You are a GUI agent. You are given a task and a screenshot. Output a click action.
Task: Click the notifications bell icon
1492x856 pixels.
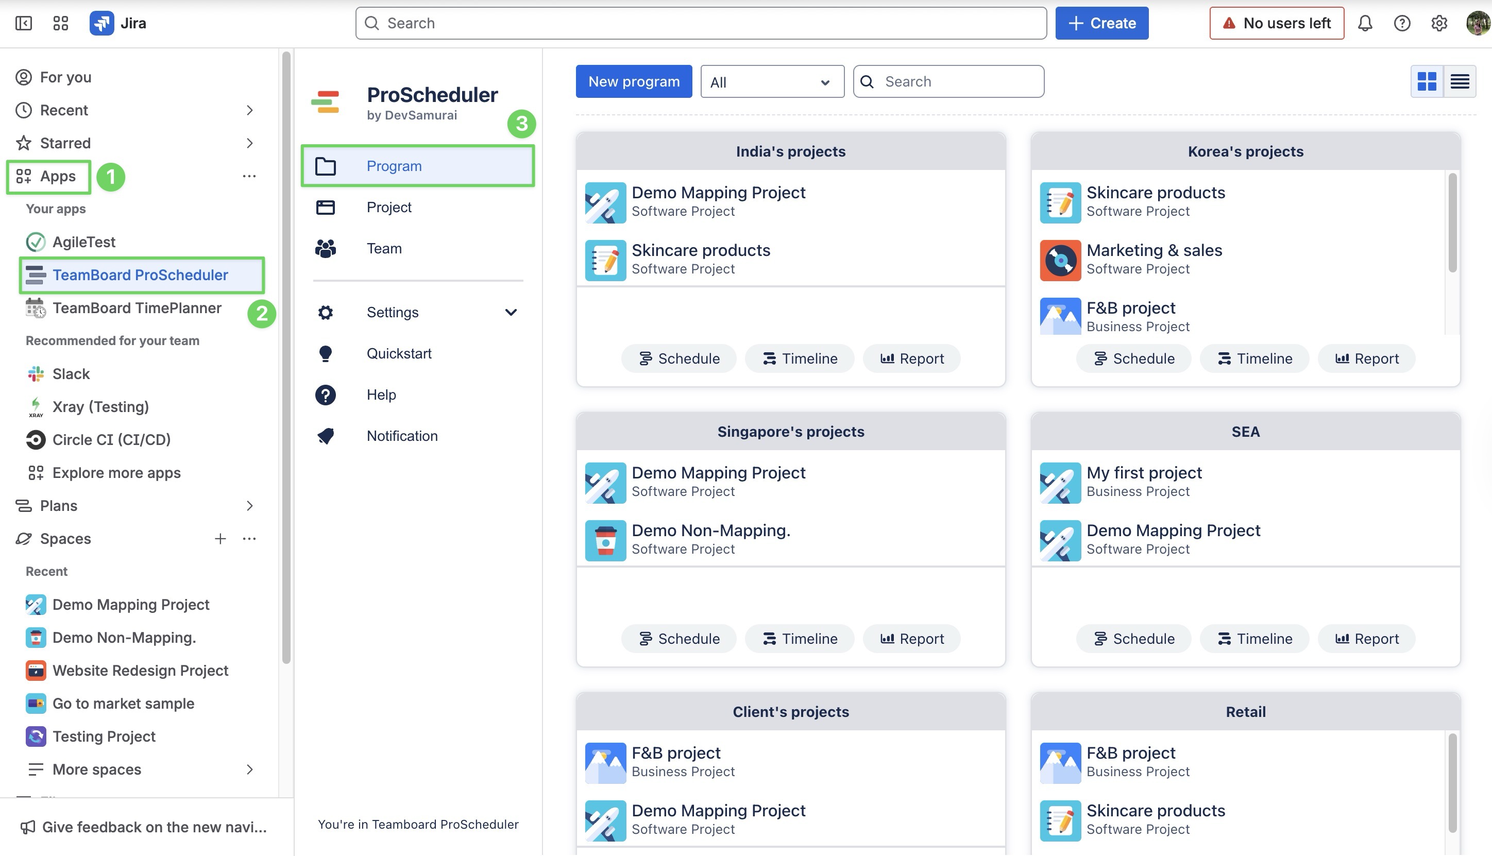(x=1365, y=23)
